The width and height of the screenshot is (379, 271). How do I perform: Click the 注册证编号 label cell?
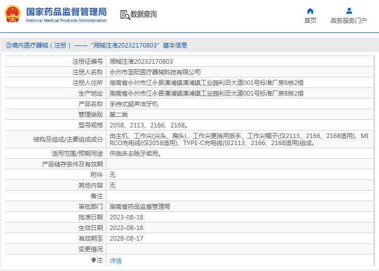coord(88,62)
